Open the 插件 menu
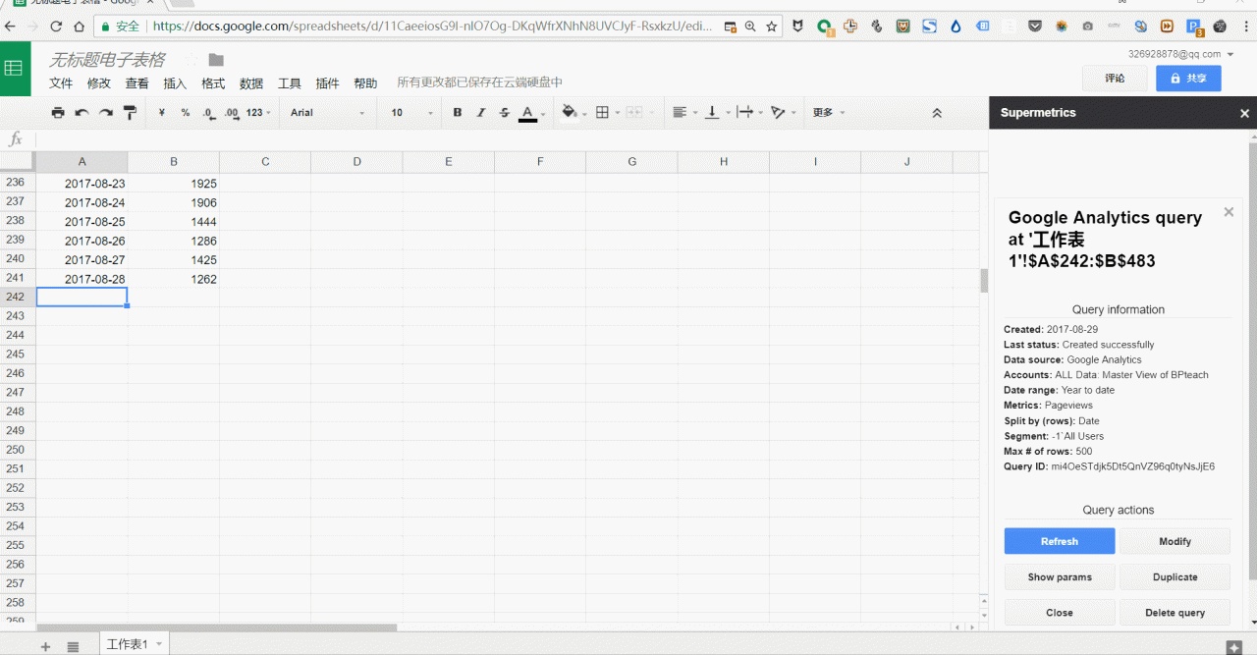 coord(327,83)
